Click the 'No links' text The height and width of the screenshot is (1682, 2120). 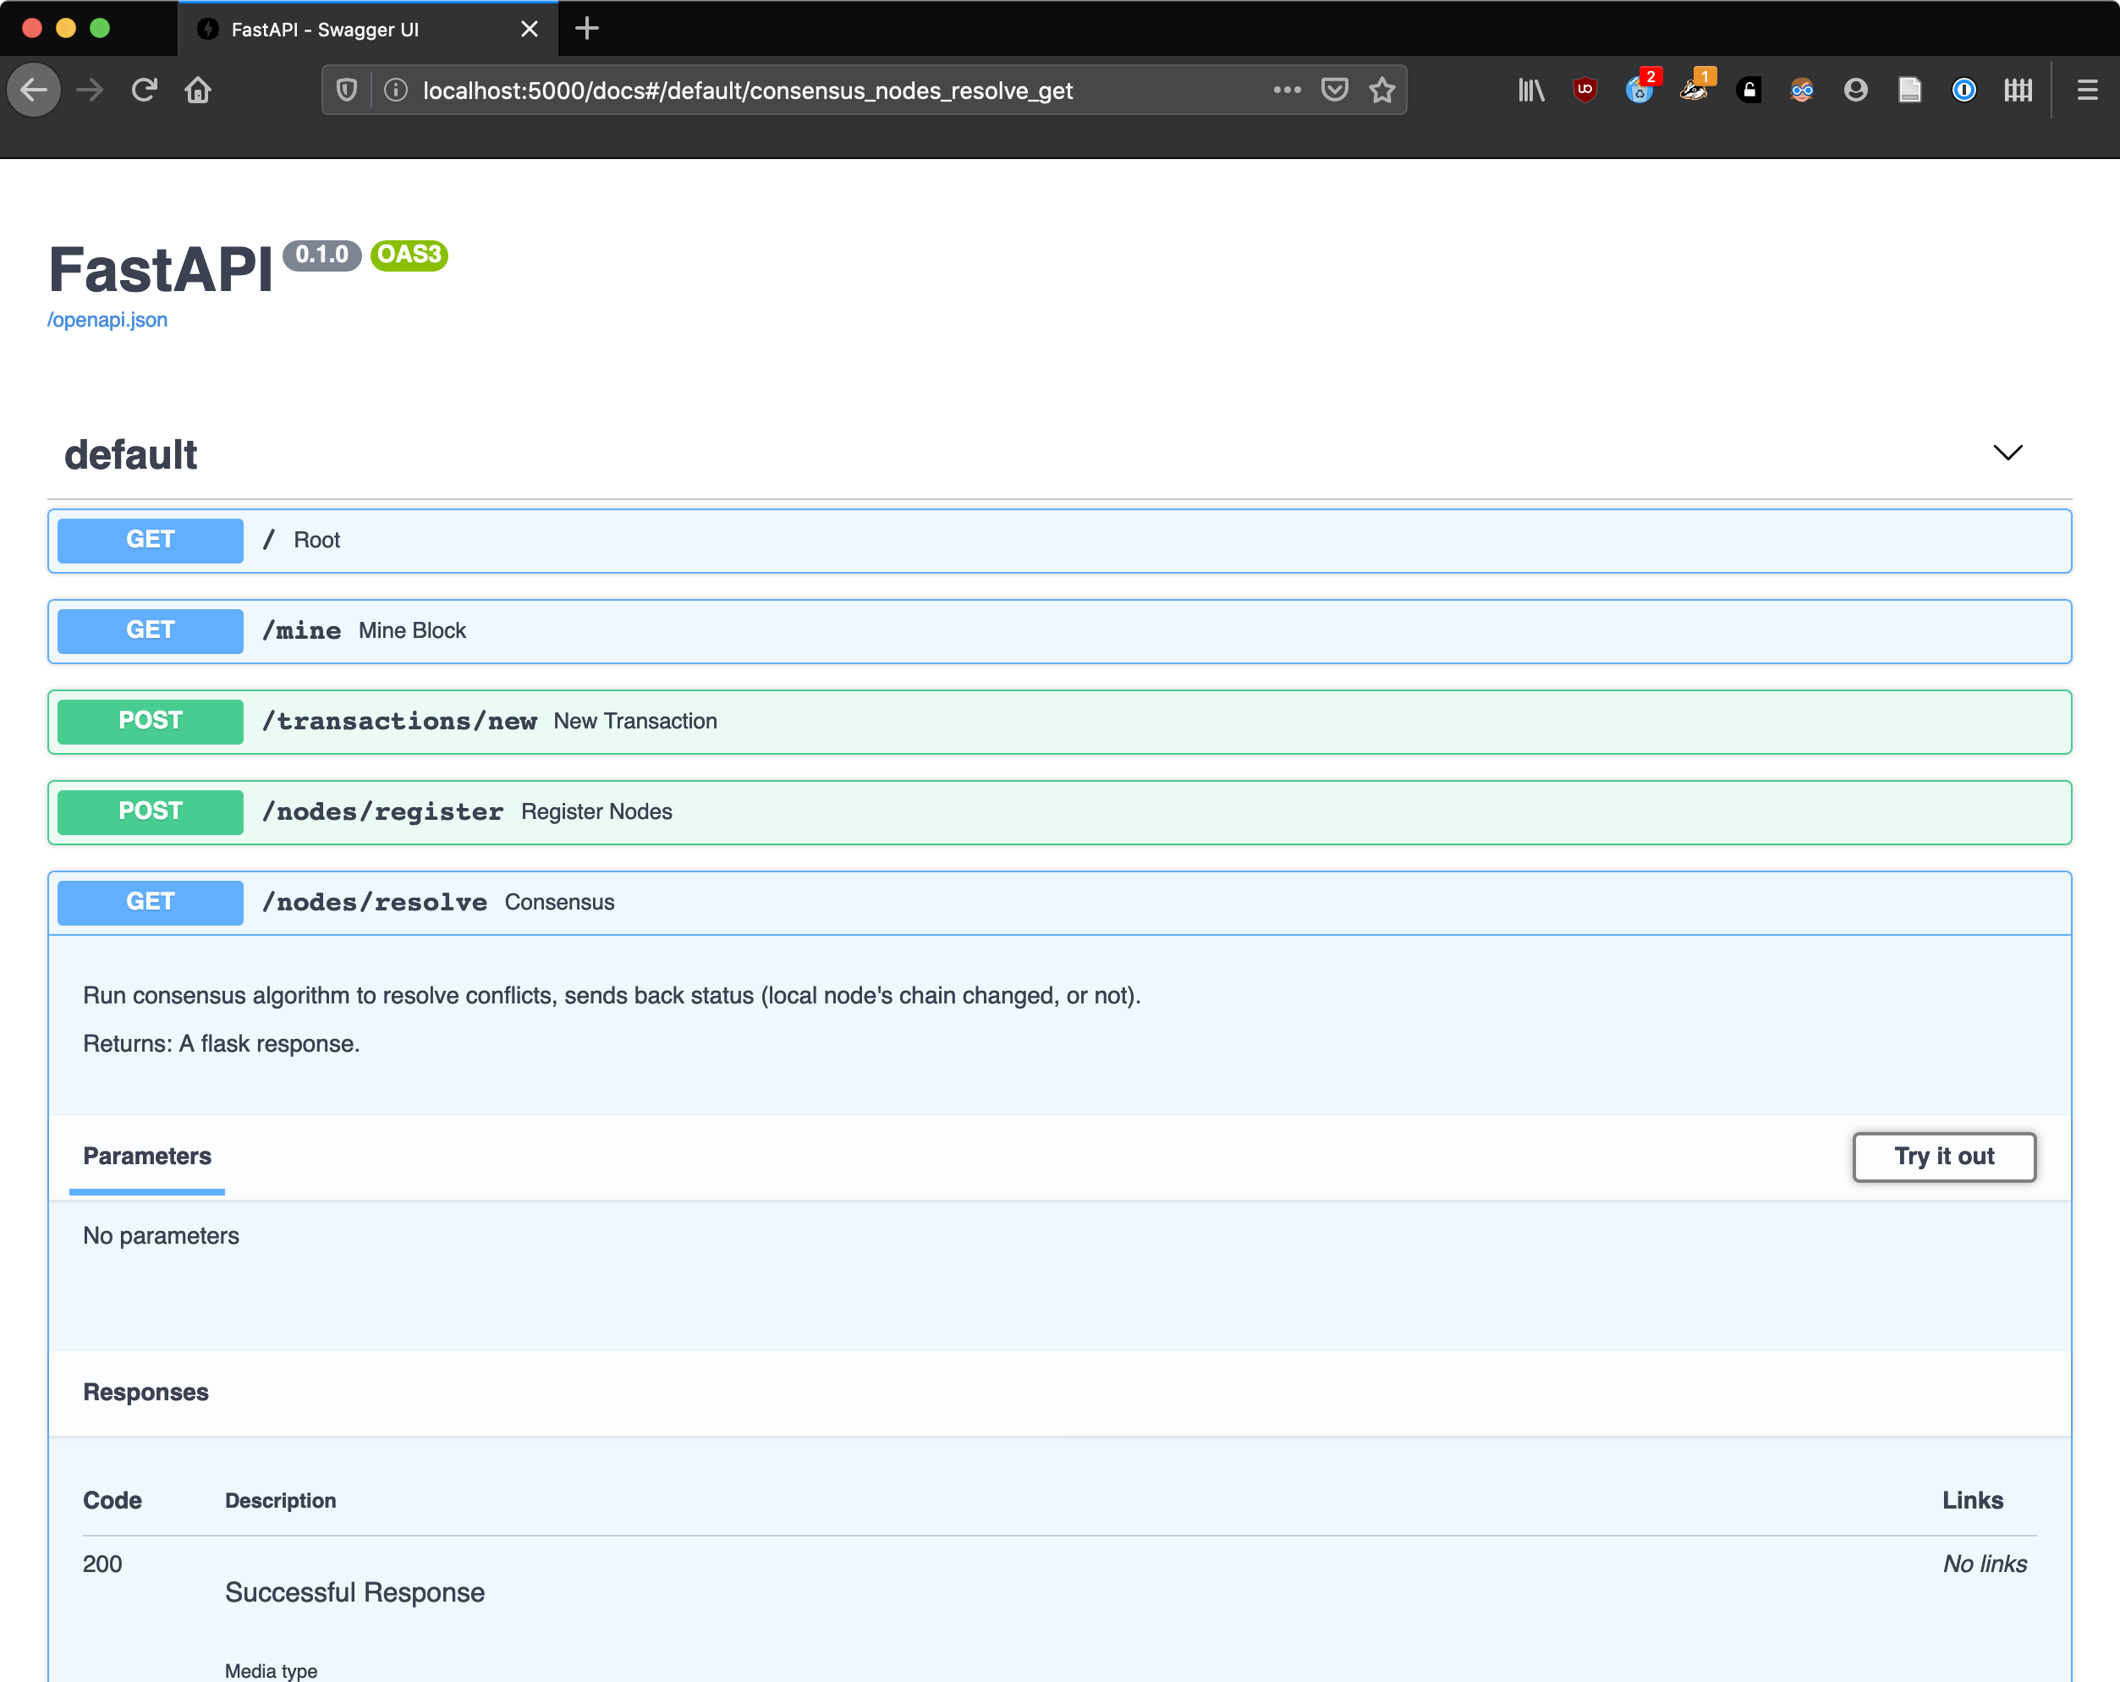tap(1985, 1564)
